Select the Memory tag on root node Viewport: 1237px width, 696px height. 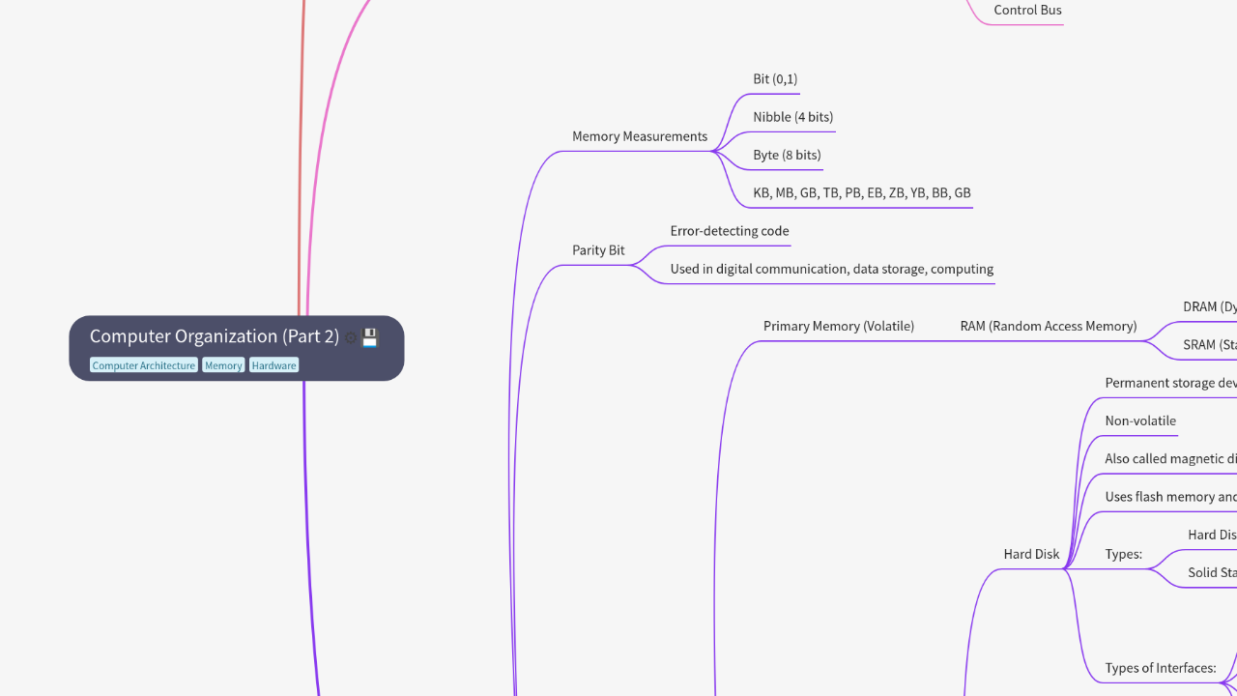tap(223, 365)
